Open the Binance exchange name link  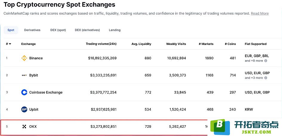(x=36, y=58)
